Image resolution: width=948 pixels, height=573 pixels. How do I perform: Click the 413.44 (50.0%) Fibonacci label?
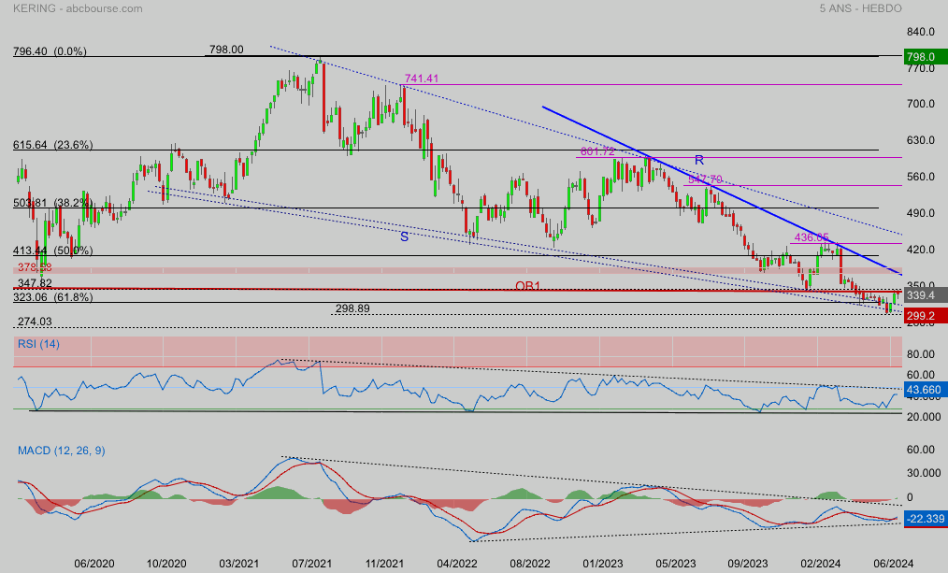pos(52,251)
